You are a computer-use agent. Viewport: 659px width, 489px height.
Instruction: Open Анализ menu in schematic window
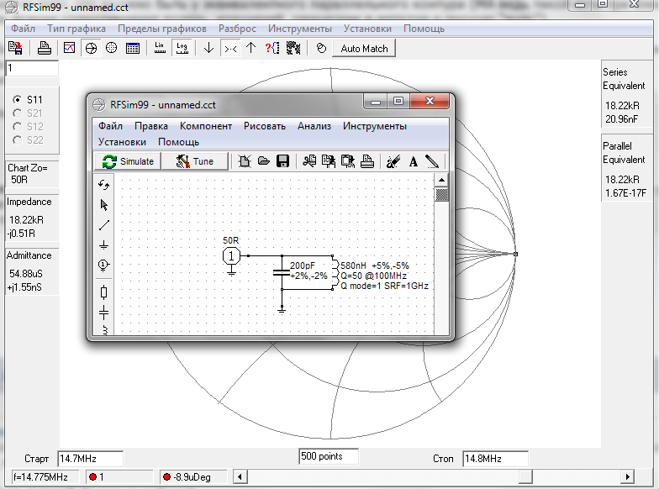click(x=314, y=126)
